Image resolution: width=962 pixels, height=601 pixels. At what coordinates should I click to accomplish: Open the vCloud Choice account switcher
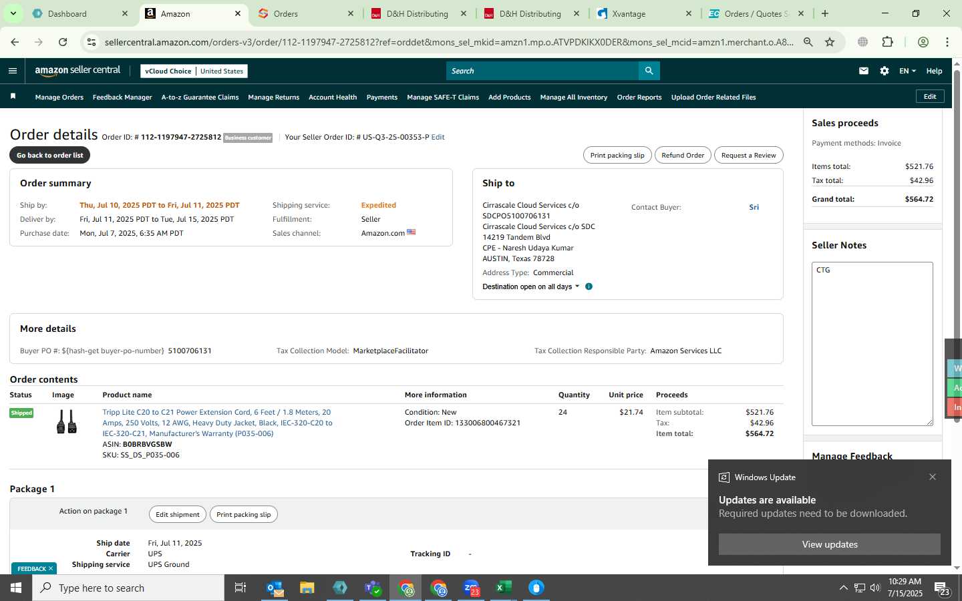pyautogui.click(x=194, y=71)
